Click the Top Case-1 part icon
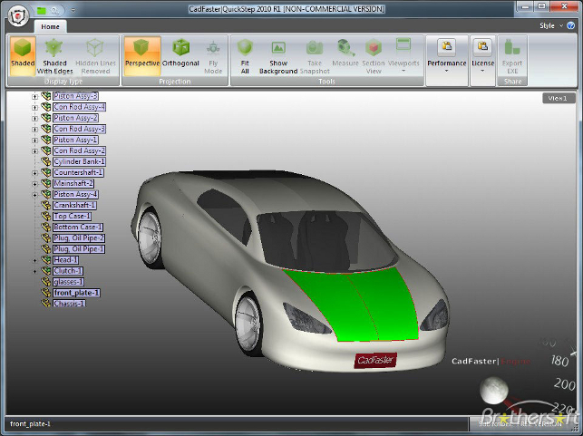583x436 pixels. point(45,216)
